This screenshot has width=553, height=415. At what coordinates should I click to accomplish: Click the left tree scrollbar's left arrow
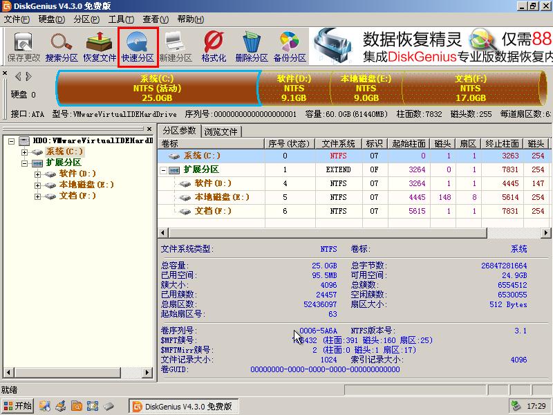(x=8, y=372)
